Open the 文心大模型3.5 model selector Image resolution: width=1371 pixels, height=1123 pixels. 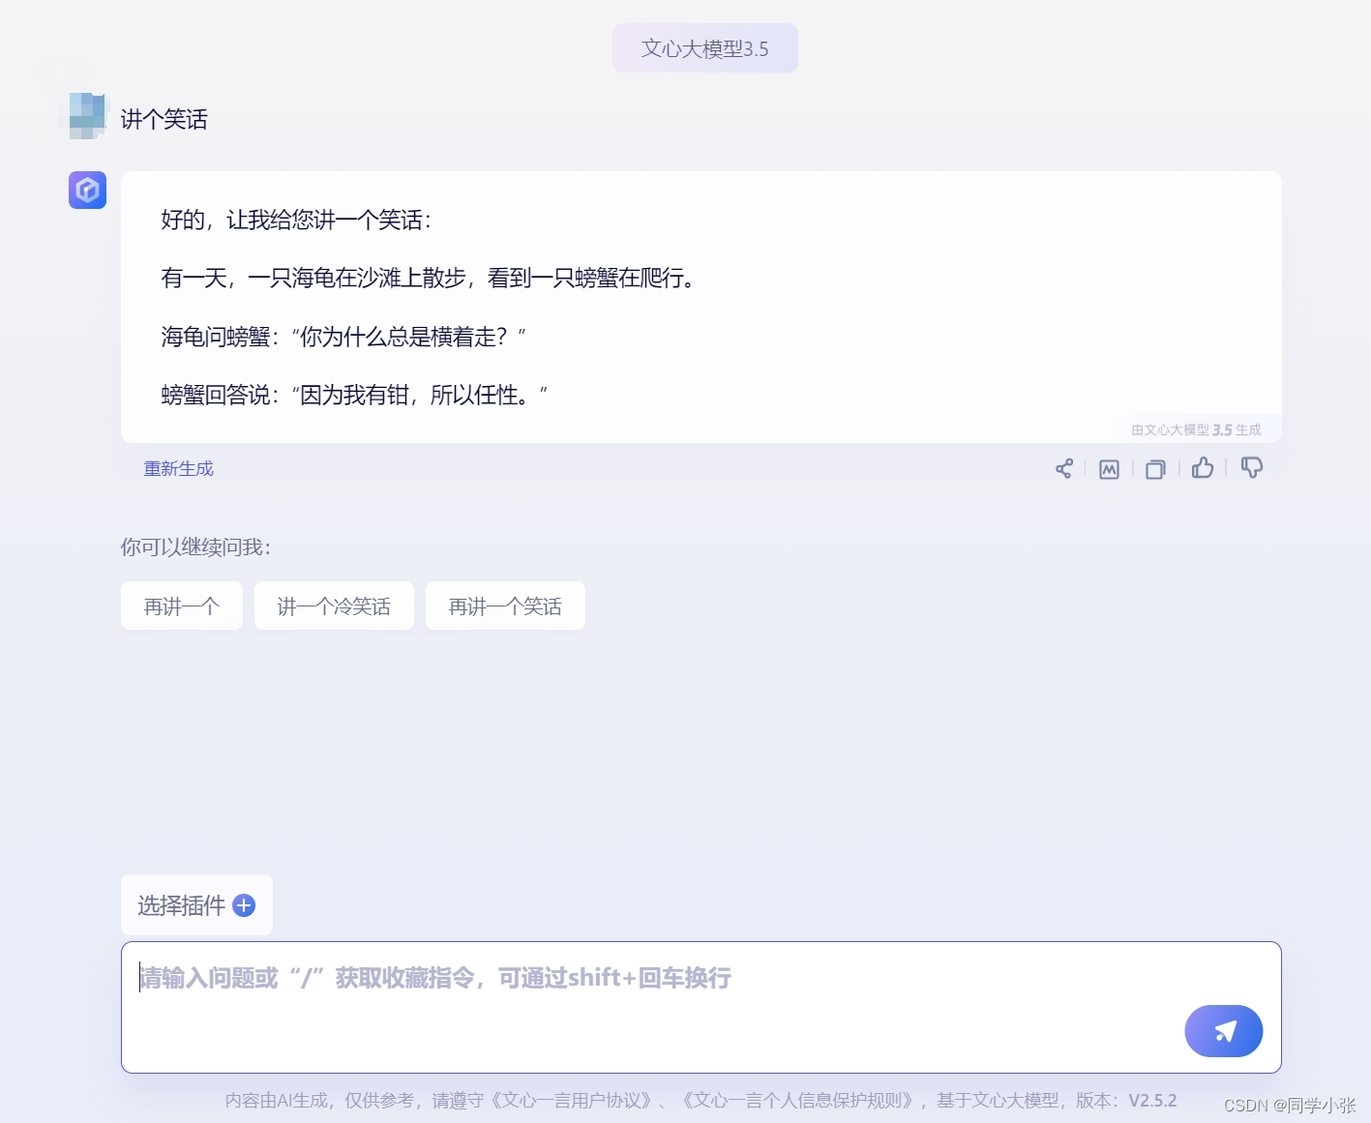coord(705,48)
